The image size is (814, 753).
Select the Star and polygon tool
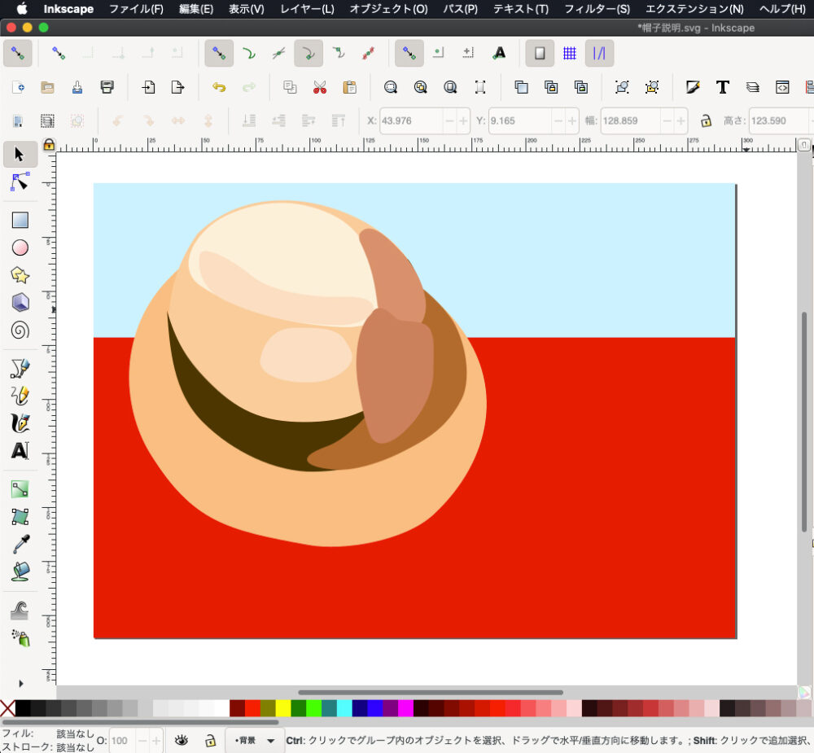pyautogui.click(x=20, y=275)
